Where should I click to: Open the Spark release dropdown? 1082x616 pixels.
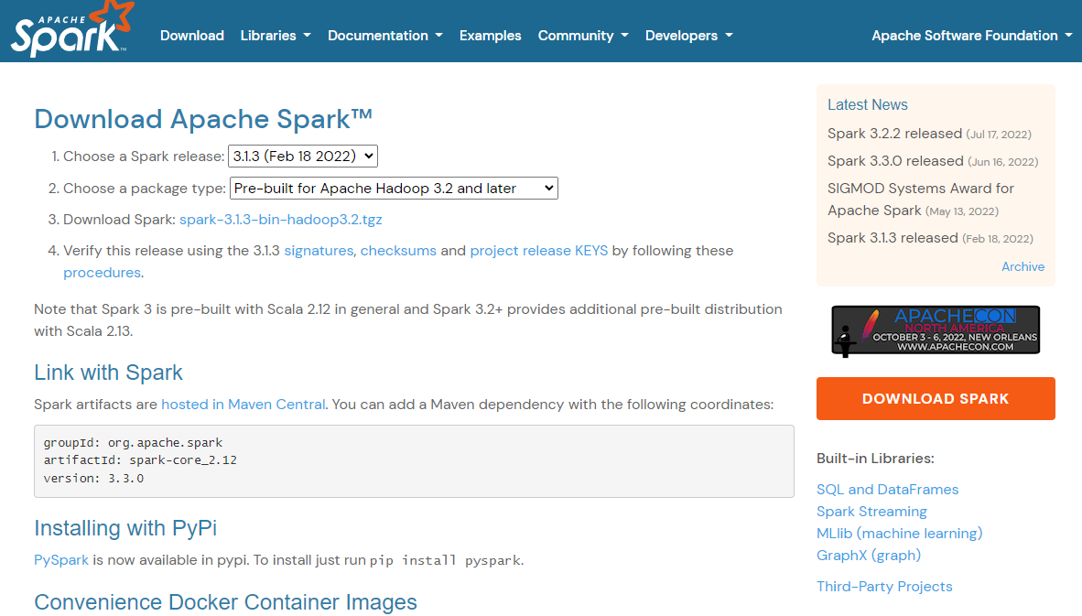click(x=303, y=156)
